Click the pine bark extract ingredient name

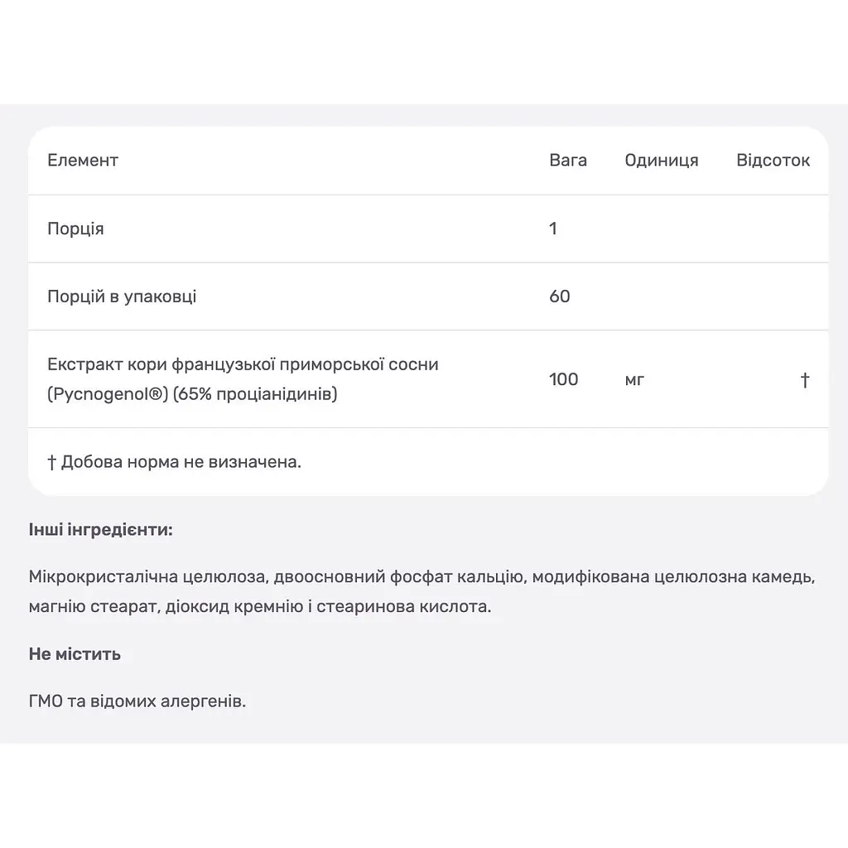(x=243, y=364)
